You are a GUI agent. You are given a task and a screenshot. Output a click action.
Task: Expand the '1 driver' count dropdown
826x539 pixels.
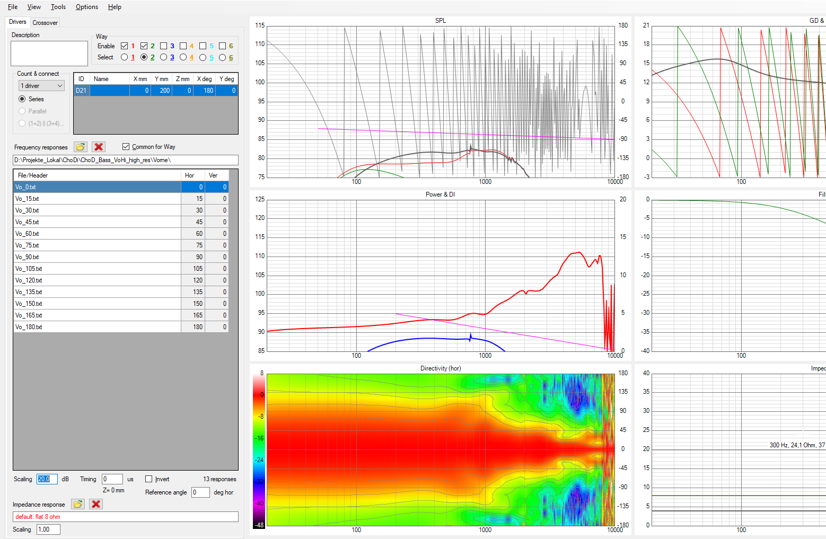point(41,86)
